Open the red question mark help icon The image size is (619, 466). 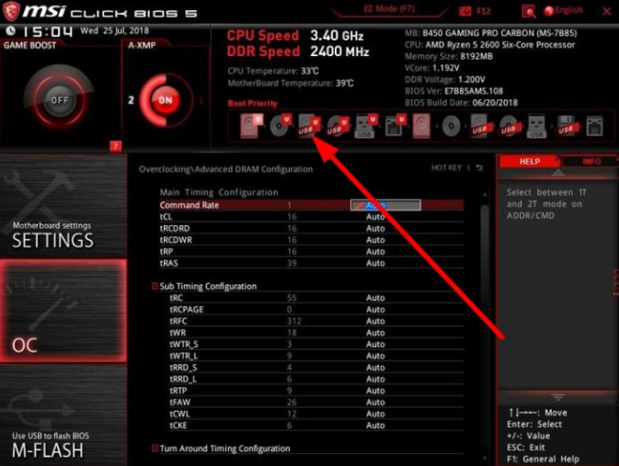pos(115,146)
